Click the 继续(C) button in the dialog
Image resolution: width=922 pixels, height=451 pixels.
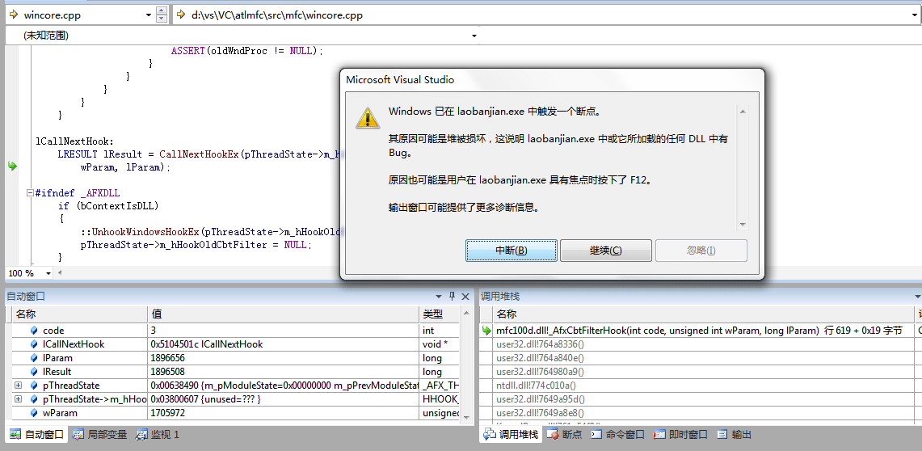point(606,251)
